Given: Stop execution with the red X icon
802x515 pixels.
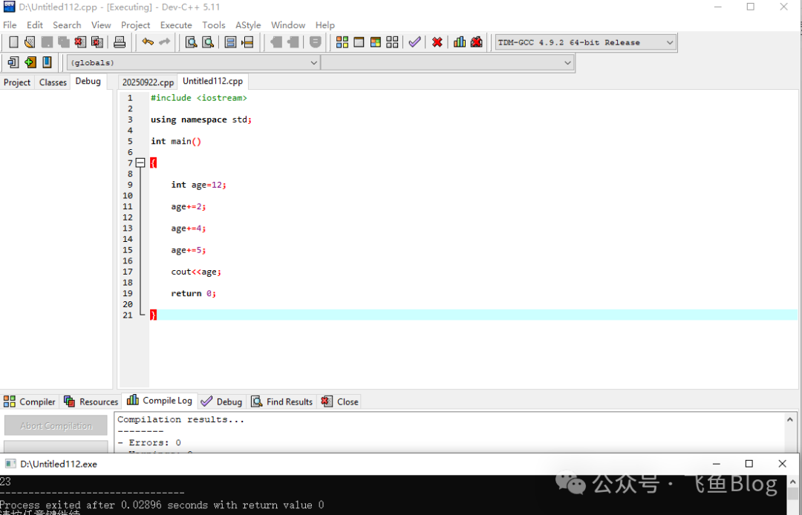Looking at the screenshot, I should [x=437, y=42].
